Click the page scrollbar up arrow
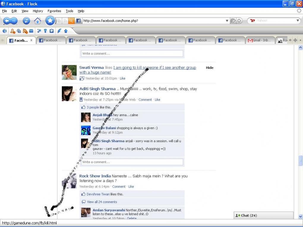The height and width of the screenshot is (227, 303). (x=301, y=47)
